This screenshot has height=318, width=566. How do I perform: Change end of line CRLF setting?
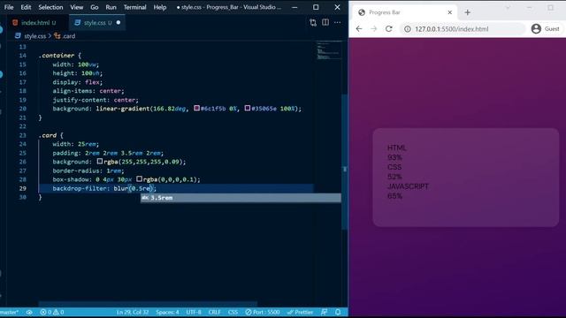tap(214, 312)
